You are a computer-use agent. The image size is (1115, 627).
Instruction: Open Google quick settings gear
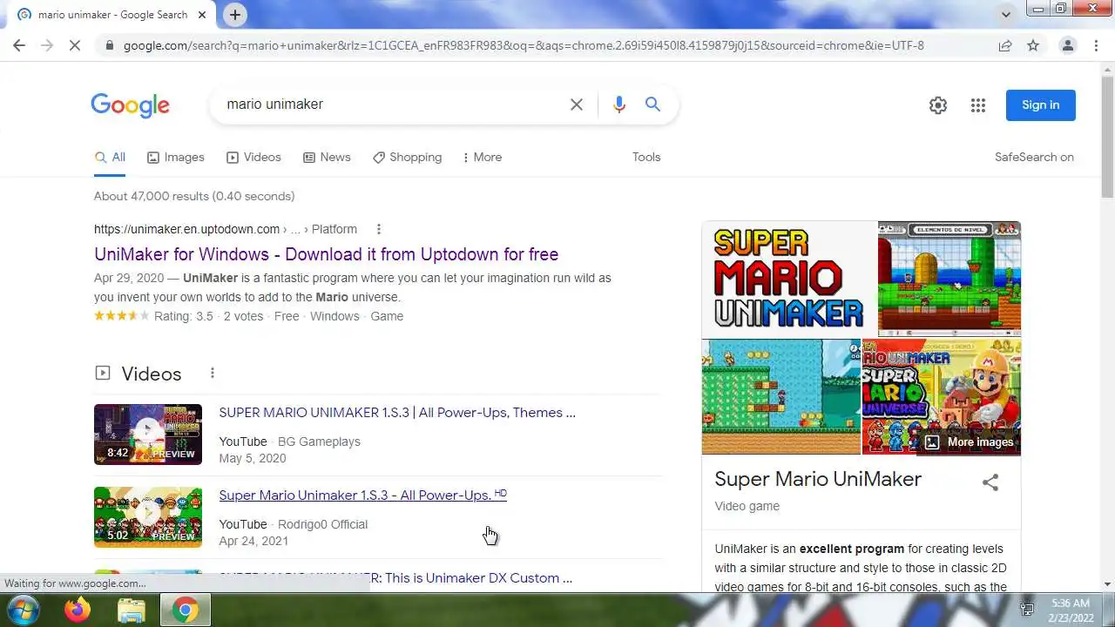[x=938, y=105]
